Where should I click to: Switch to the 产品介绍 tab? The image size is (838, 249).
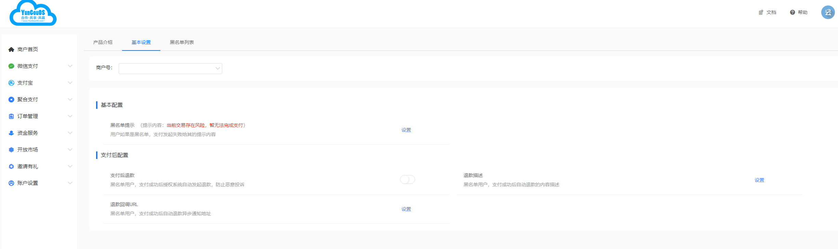(x=103, y=42)
